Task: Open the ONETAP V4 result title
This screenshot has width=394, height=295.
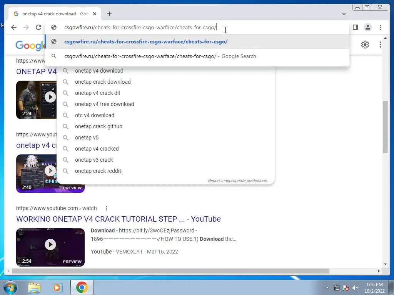Action: [x=36, y=71]
